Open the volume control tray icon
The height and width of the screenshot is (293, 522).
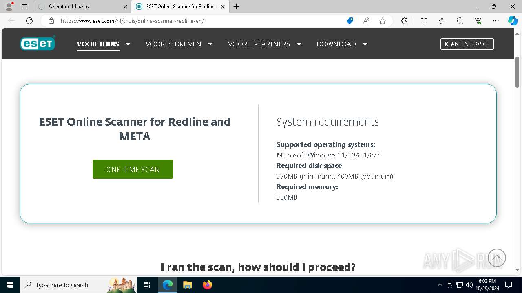coord(469,285)
